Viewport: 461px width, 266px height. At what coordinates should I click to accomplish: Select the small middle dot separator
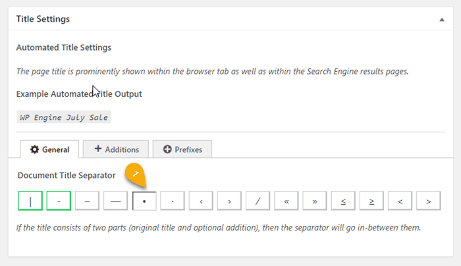[x=173, y=201]
